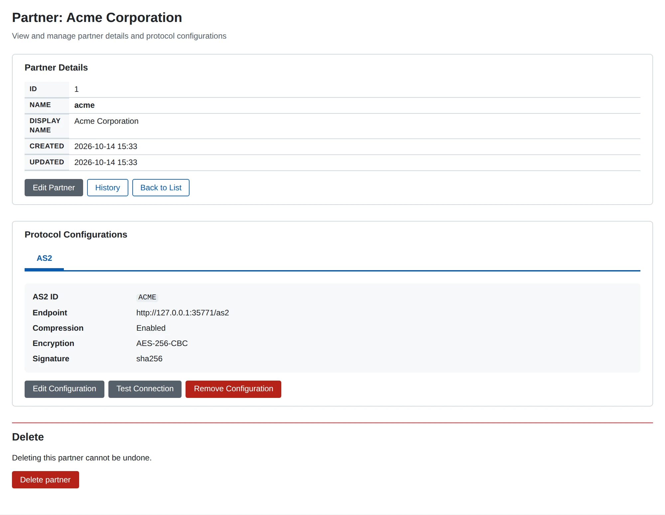The width and height of the screenshot is (665, 515).
Task: Click the Delete section heading
Action: tap(28, 437)
